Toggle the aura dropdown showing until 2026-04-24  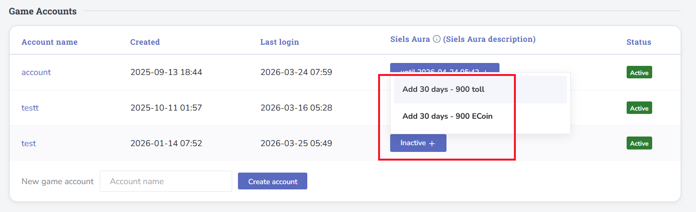pos(444,68)
